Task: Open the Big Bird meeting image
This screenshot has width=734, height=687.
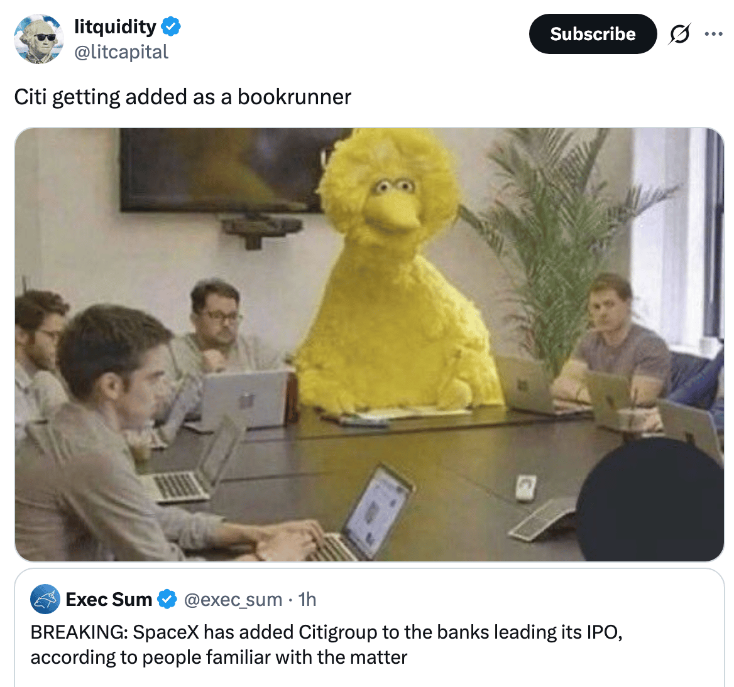Action: coord(370,344)
